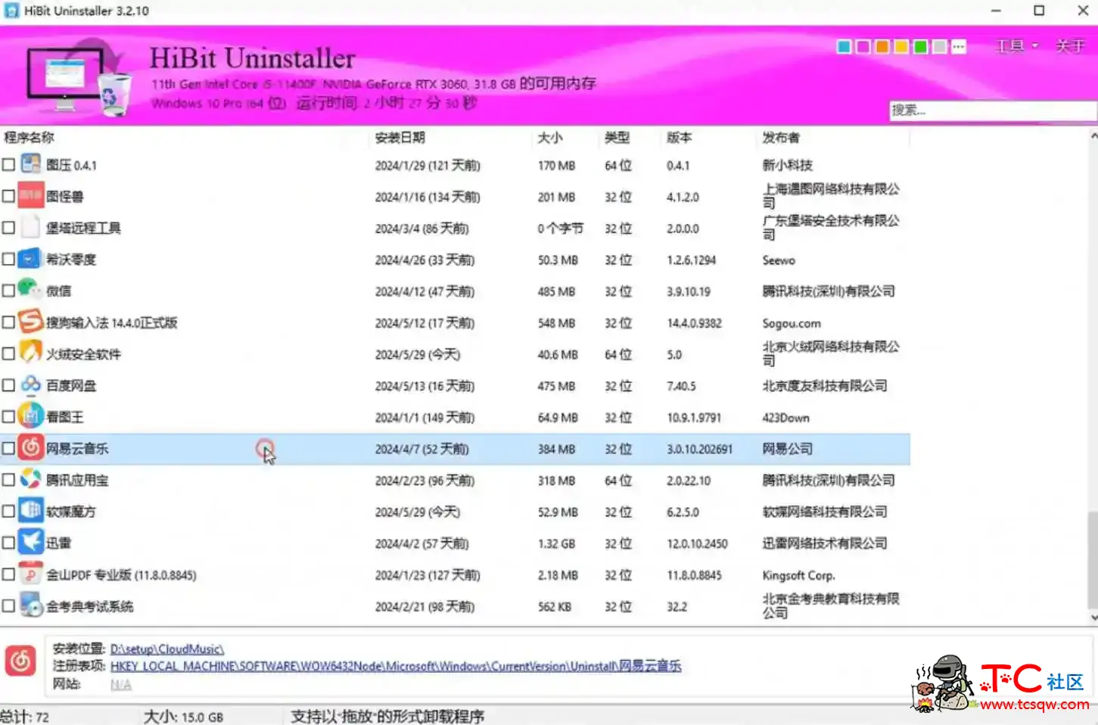Open the 关于 menu

point(1068,46)
